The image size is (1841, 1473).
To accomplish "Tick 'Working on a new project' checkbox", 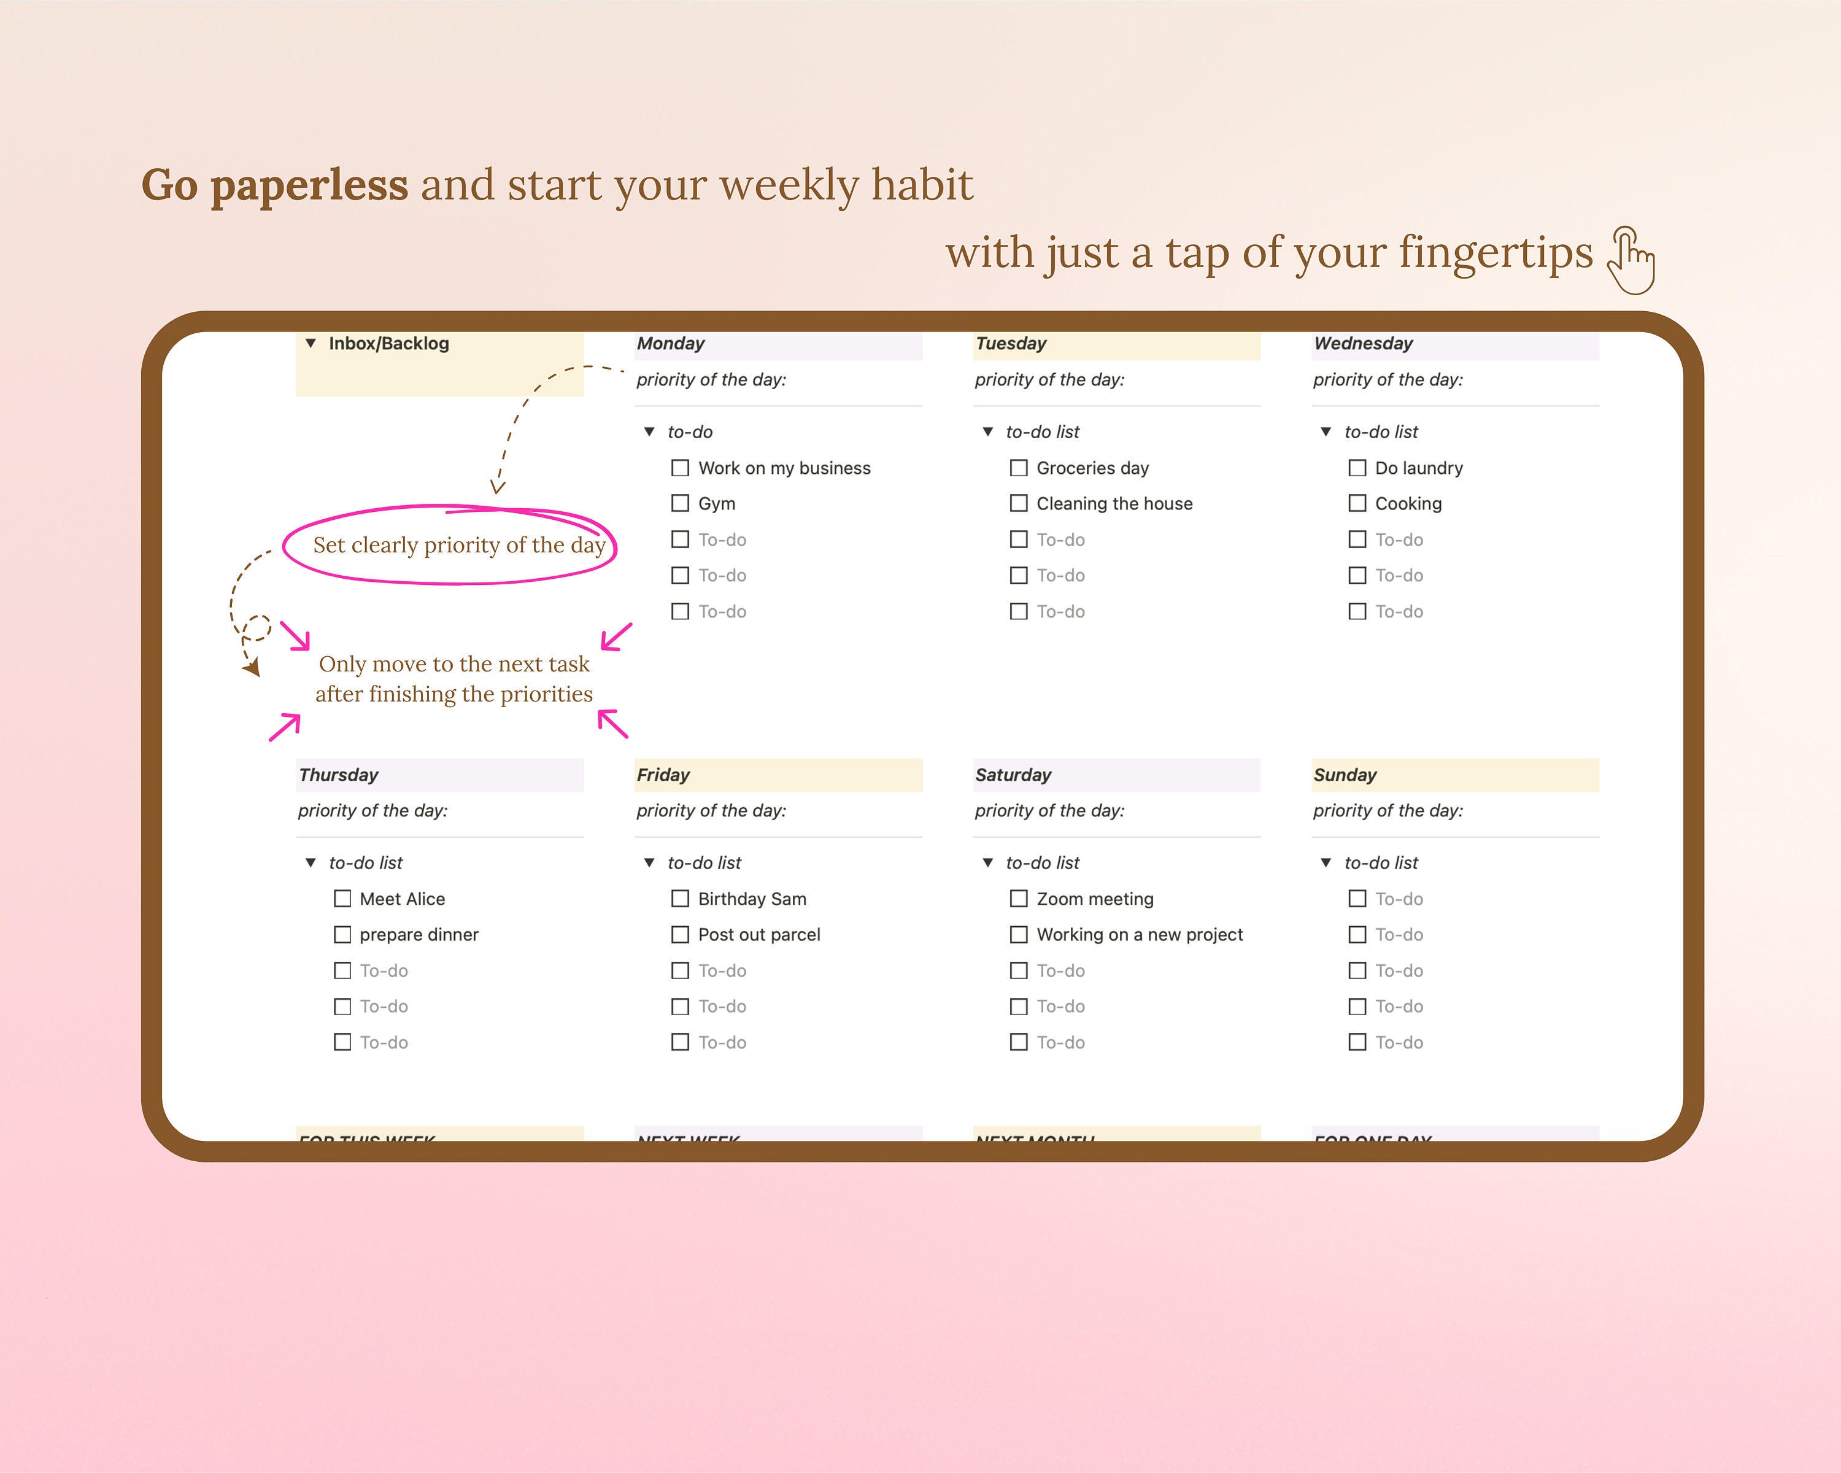I will coord(1018,934).
